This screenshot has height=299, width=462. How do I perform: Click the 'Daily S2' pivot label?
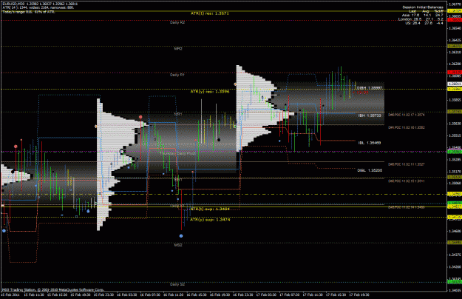tap(177, 284)
